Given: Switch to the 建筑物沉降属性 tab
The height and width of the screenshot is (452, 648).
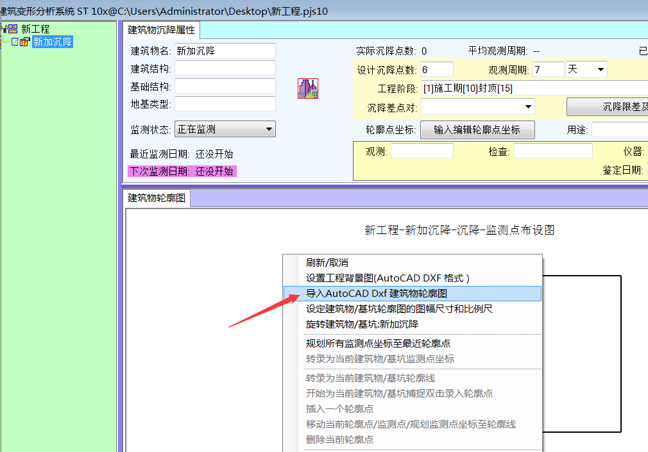Looking at the screenshot, I should 161,29.
